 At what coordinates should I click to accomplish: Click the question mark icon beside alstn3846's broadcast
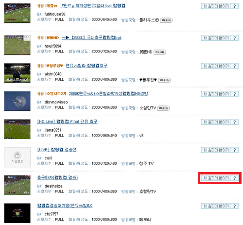point(235,66)
